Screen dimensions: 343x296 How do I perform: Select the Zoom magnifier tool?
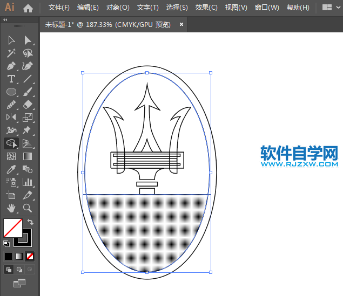point(28,208)
